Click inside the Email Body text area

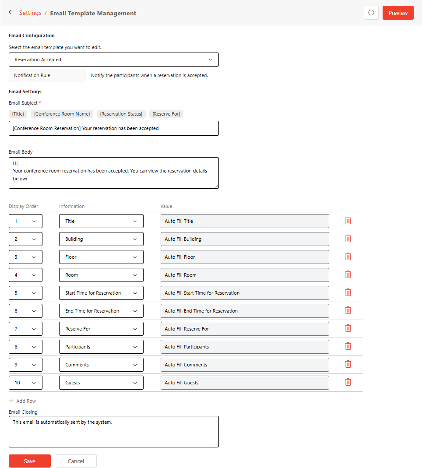pyautogui.click(x=114, y=173)
